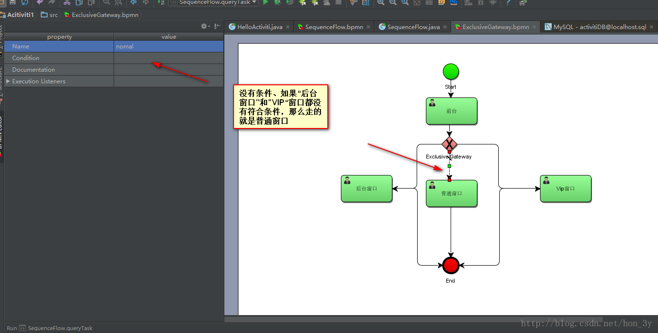Click the Find magnifier icon
The image size is (658, 333).
(x=106, y=2)
